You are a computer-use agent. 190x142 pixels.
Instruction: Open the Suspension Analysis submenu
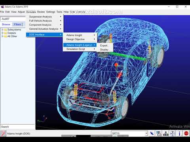pos(44,17)
